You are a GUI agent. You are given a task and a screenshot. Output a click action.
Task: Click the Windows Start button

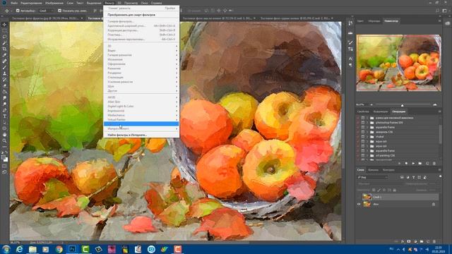pos(6,249)
